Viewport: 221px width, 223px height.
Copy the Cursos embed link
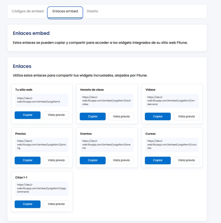(158, 160)
